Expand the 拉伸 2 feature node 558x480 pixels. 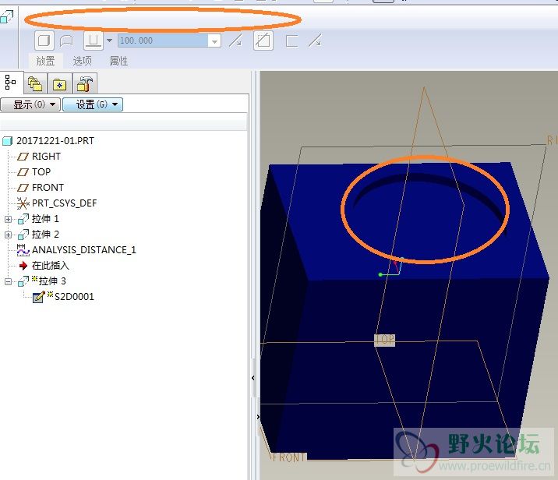(8, 235)
